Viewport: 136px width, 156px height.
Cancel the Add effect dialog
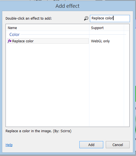pyautogui.click(x=118, y=145)
